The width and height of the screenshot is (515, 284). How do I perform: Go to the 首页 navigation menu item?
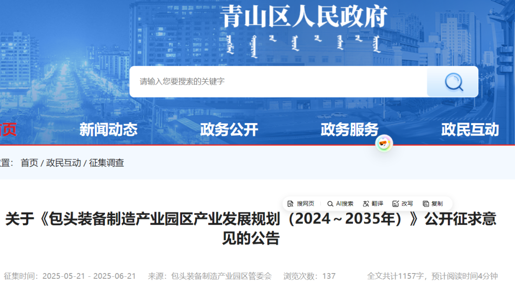tap(8, 129)
